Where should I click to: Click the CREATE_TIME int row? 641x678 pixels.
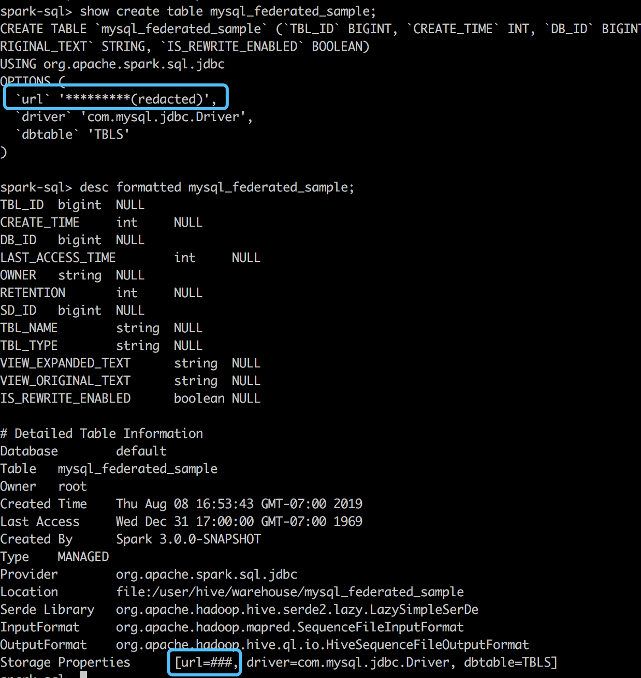[101, 223]
